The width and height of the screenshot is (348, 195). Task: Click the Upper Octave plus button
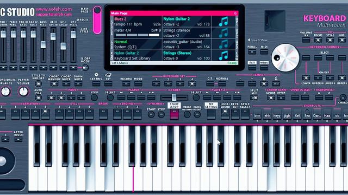point(305,97)
